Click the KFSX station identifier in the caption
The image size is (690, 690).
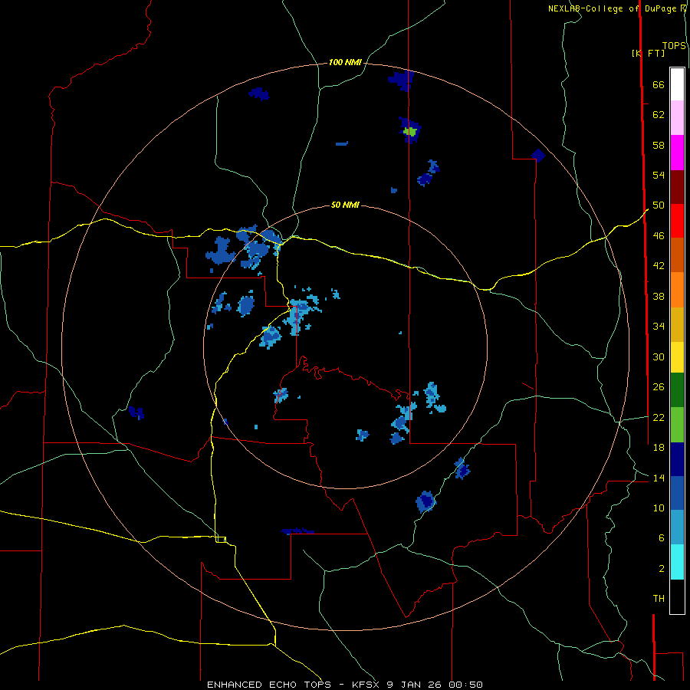[367, 685]
